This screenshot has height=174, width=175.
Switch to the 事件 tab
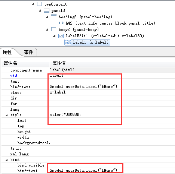28,52
